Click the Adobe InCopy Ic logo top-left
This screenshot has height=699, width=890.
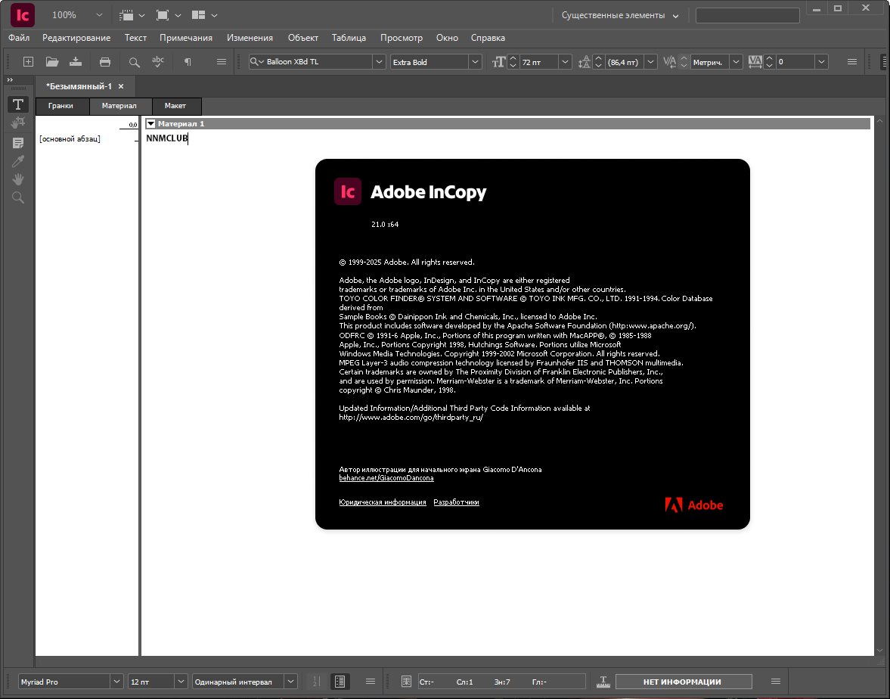[23, 15]
